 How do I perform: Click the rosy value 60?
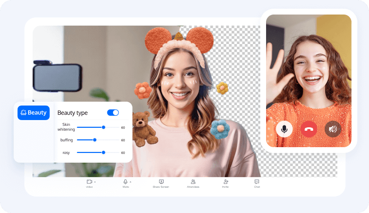tap(123, 152)
